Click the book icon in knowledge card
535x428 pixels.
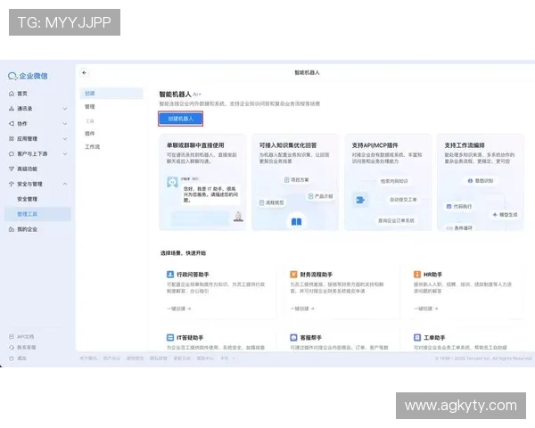pos(296,222)
